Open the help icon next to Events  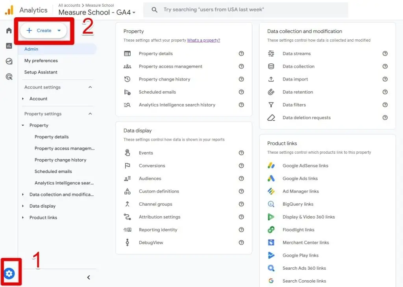tap(241, 153)
